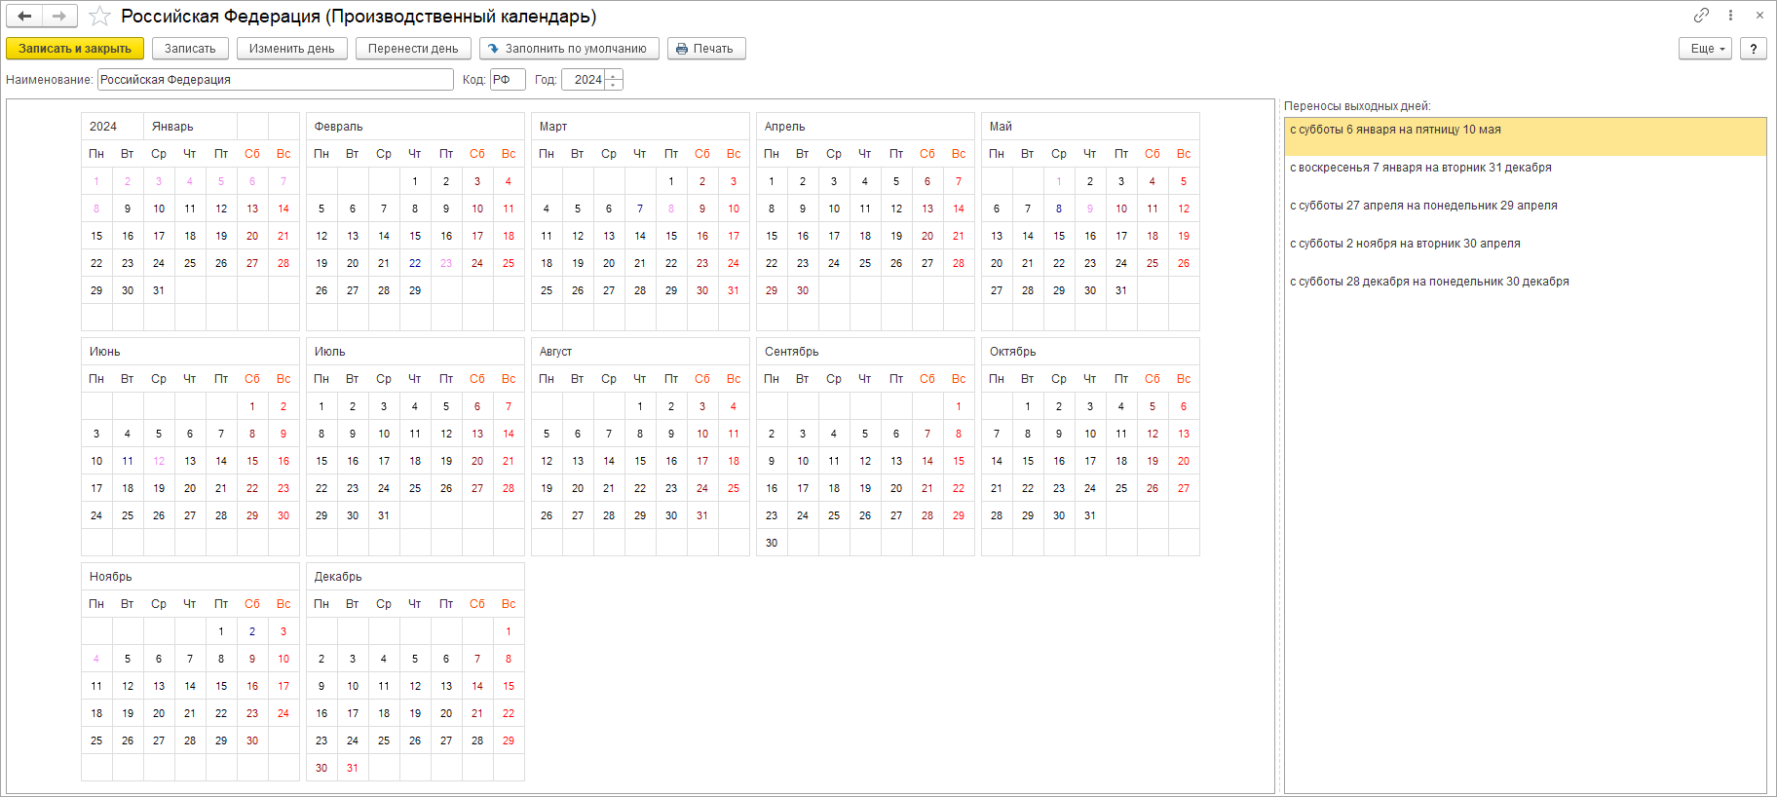Fill calendar with Заполнить по умолчанию
Screen dimensions: 1777x797
pyautogui.click(x=569, y=49)
